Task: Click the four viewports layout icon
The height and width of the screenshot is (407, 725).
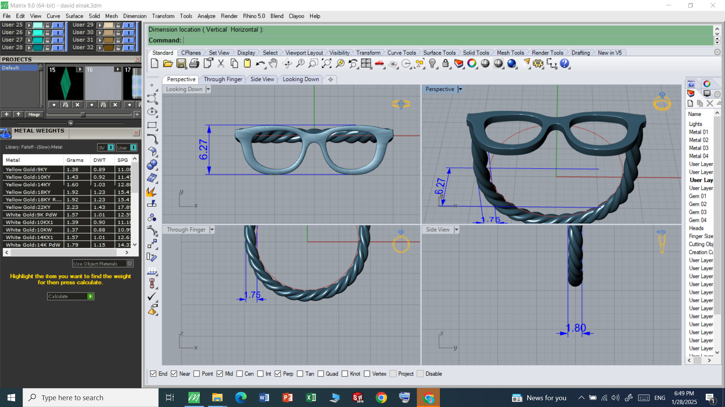Action: (x=366, y=63)
